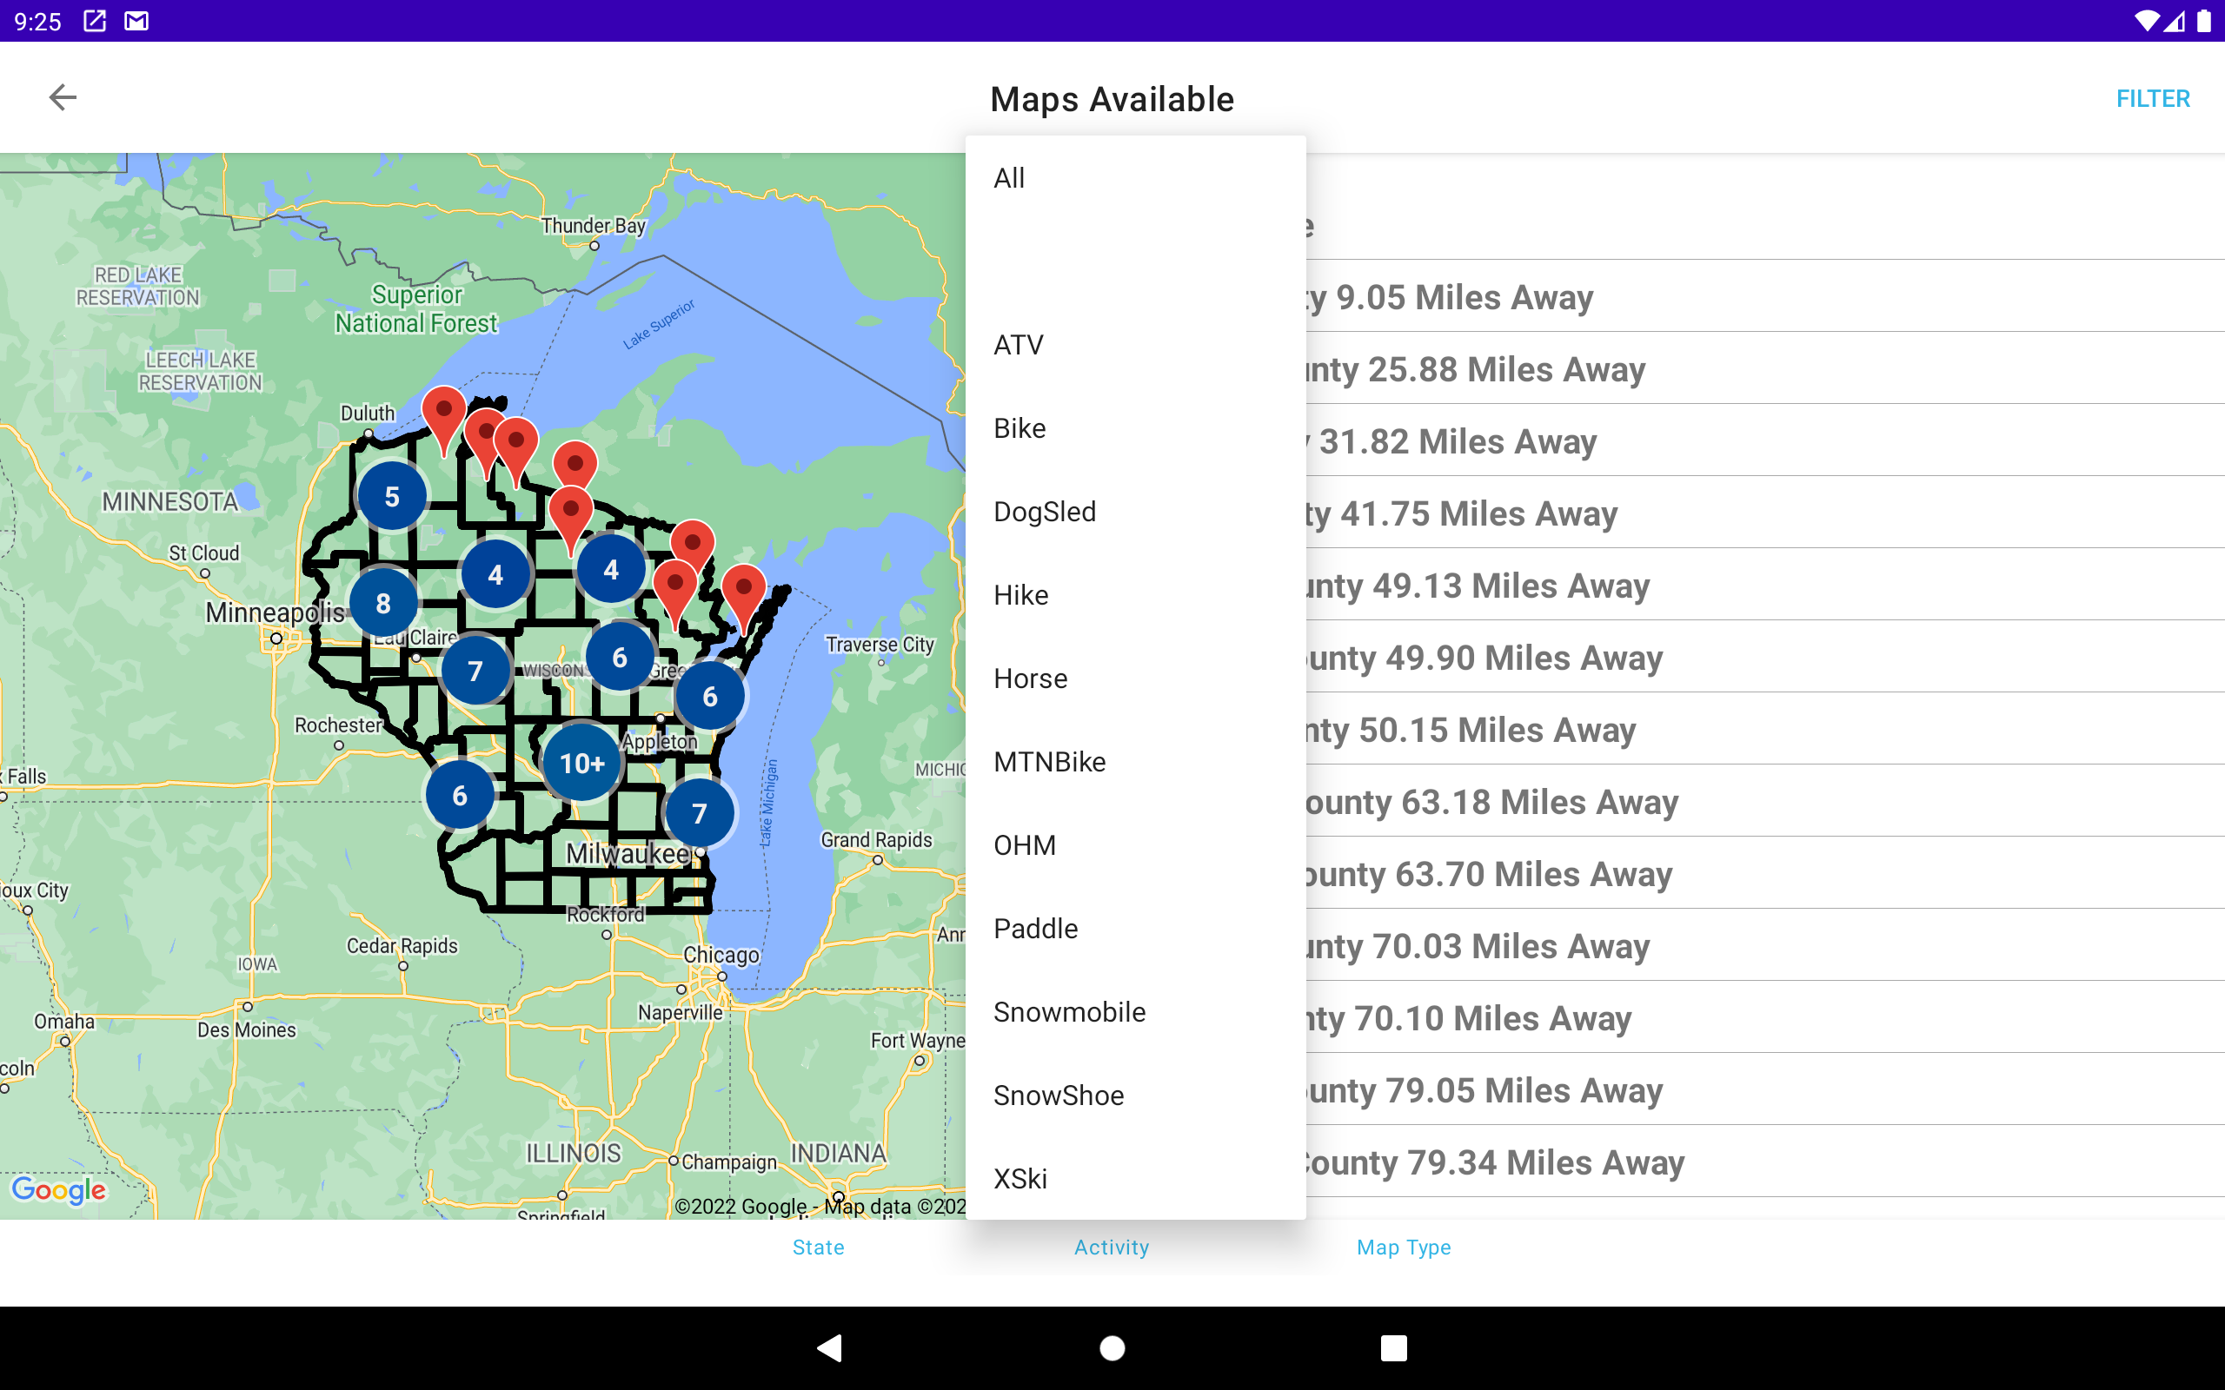Select All from activity menu
Viewport: 2225px width, 1390px height.
(1135, 178)
